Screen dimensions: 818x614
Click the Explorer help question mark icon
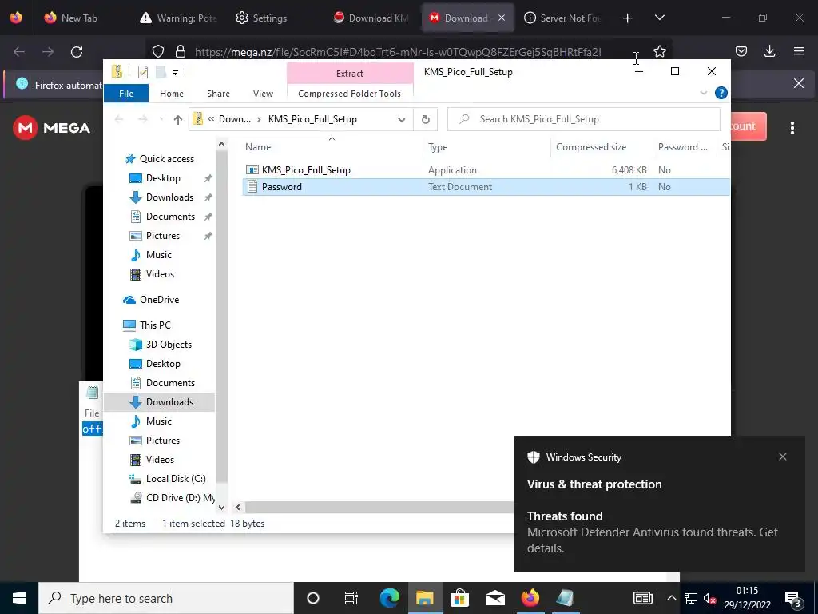tap(721, 93)
